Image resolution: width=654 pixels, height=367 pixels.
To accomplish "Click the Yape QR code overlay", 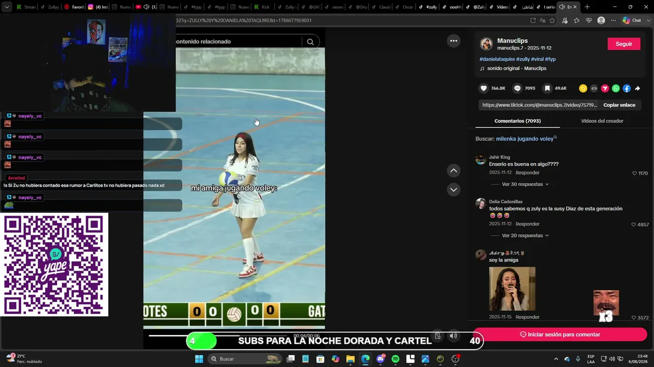I will pos(54,265).
